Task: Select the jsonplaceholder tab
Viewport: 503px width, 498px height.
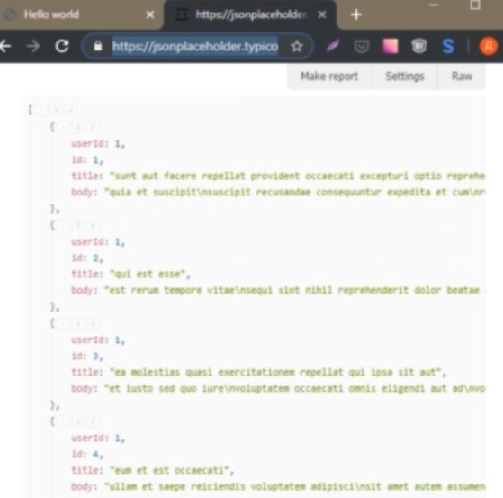Action: pos(250,14)
